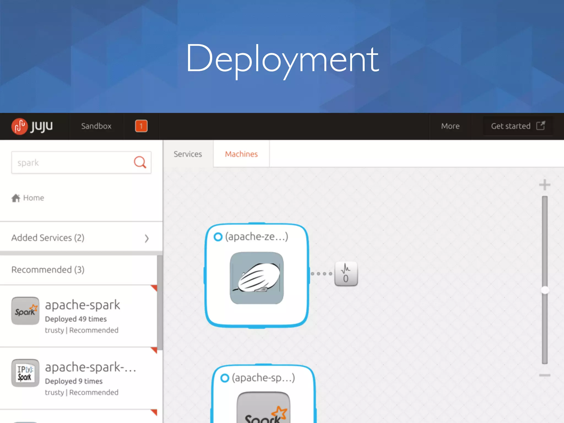Viewport: 564px width, 423px height.
Task: Click the Recommended (3) heading
Action: pyautogui.click(x=48, y=270)
